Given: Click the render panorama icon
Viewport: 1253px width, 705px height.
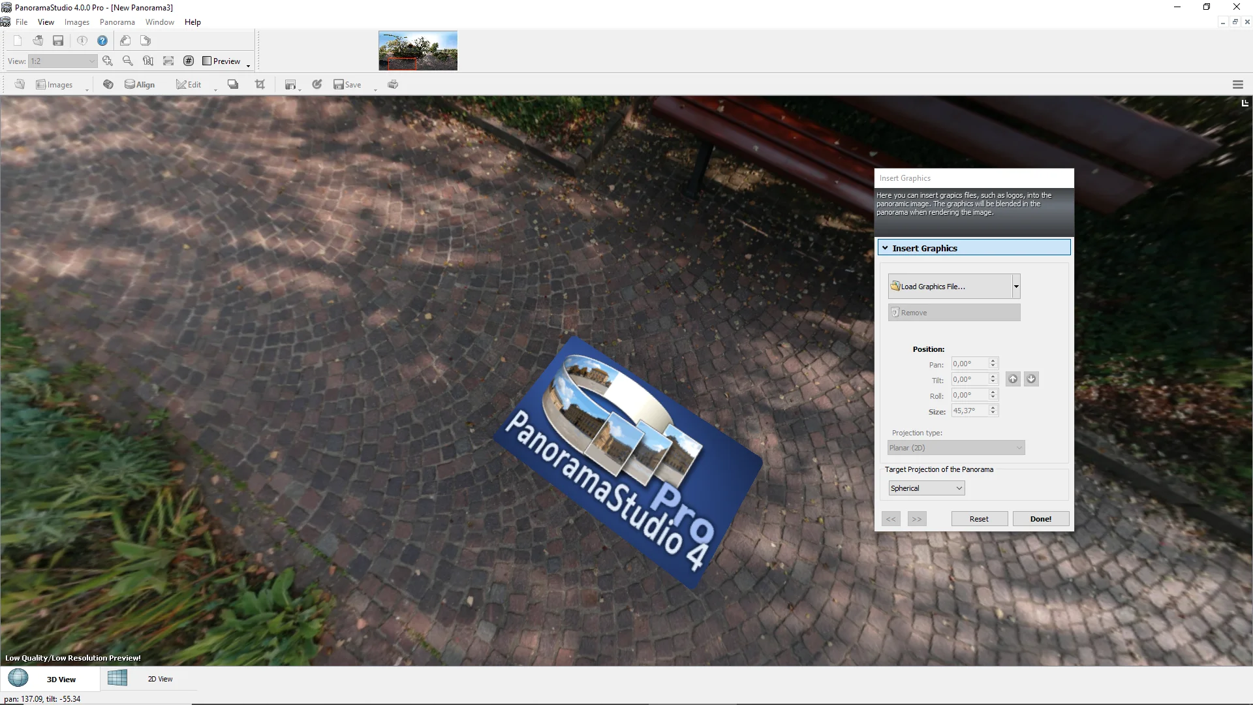Looking at the screenshot, I should click(x=290, y=84).
